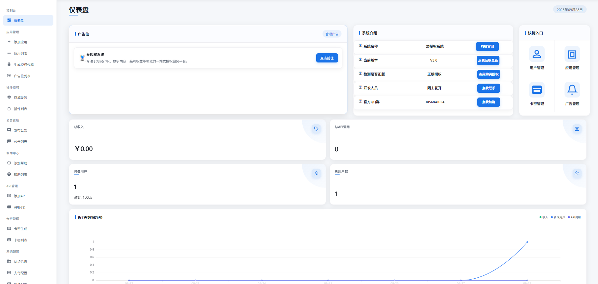
Task: Click the 发布公告 sidebar icon
Action: coord(9,130)
